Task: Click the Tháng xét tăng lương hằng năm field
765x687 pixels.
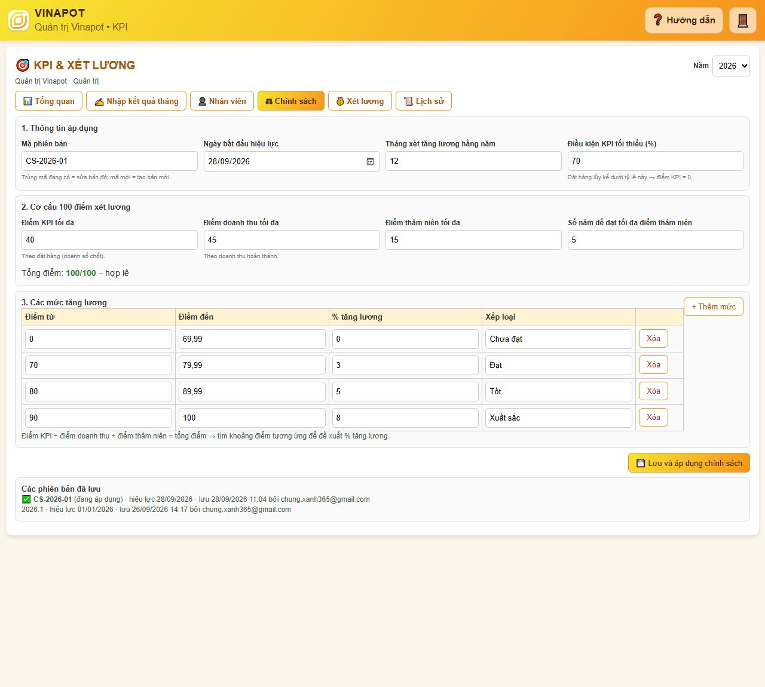Action: (473, 161)
